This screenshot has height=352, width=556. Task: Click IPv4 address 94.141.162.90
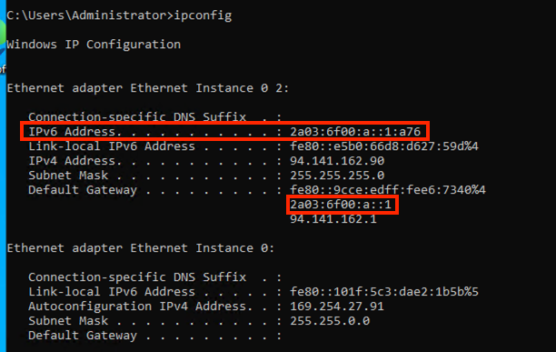coord(337,161)
